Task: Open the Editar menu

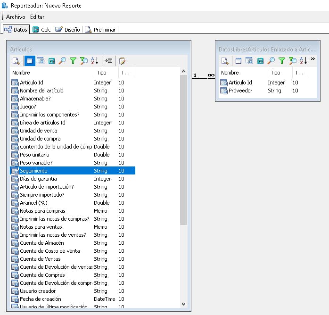Action: 37,17
